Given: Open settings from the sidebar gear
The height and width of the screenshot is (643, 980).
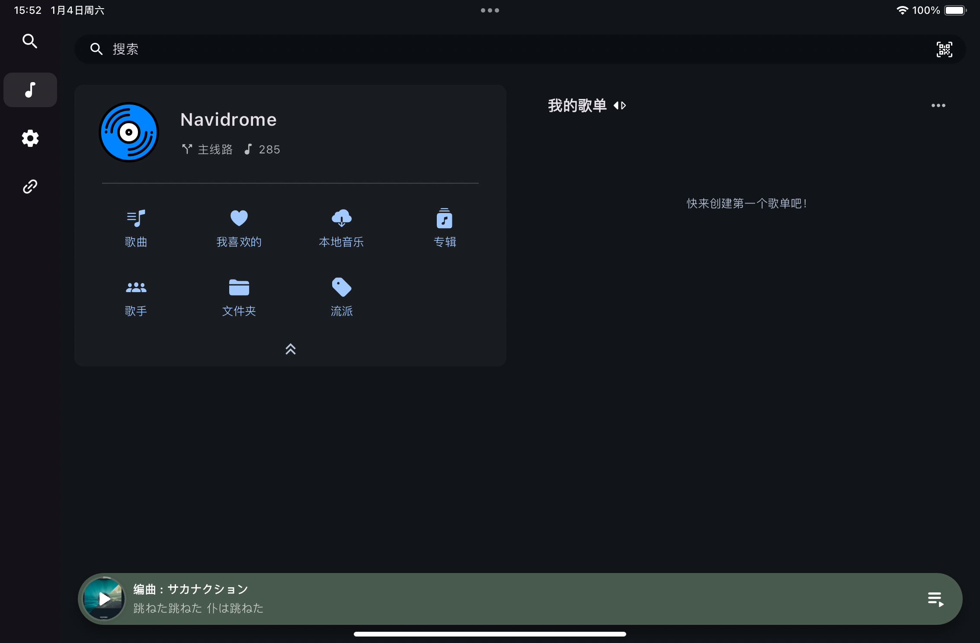Looking at the screenshot, I should (30, 138).
